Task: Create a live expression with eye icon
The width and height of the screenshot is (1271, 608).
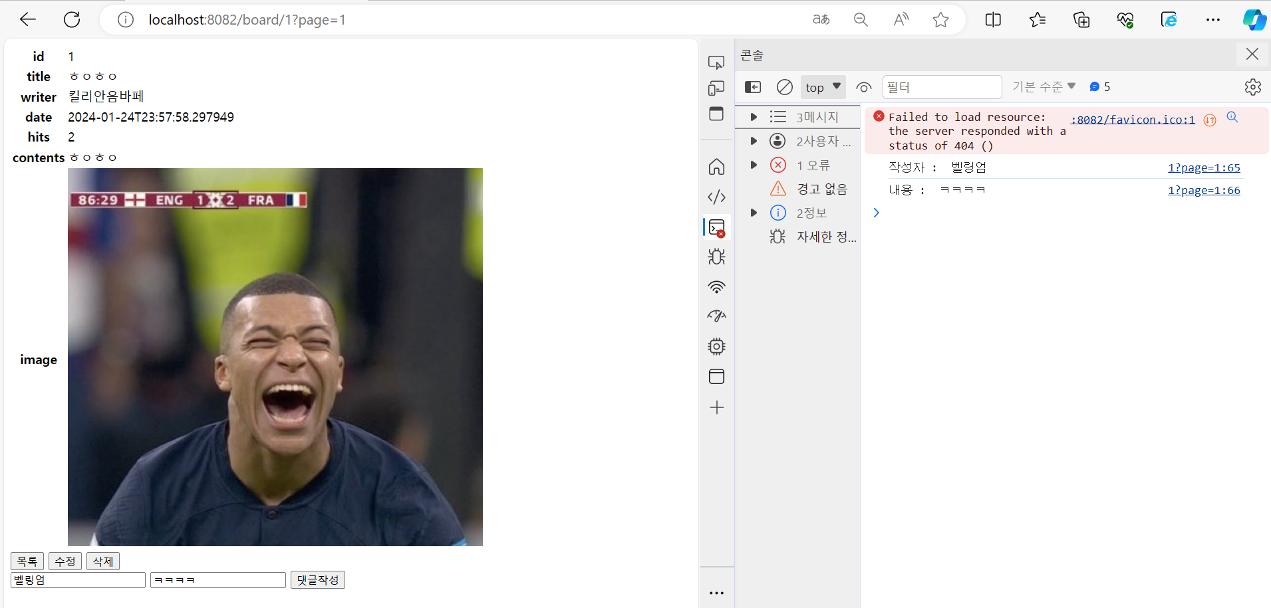Action: click(x=863, y=87)
